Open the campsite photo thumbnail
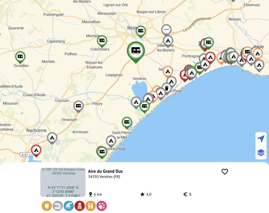 click(63, 182)
